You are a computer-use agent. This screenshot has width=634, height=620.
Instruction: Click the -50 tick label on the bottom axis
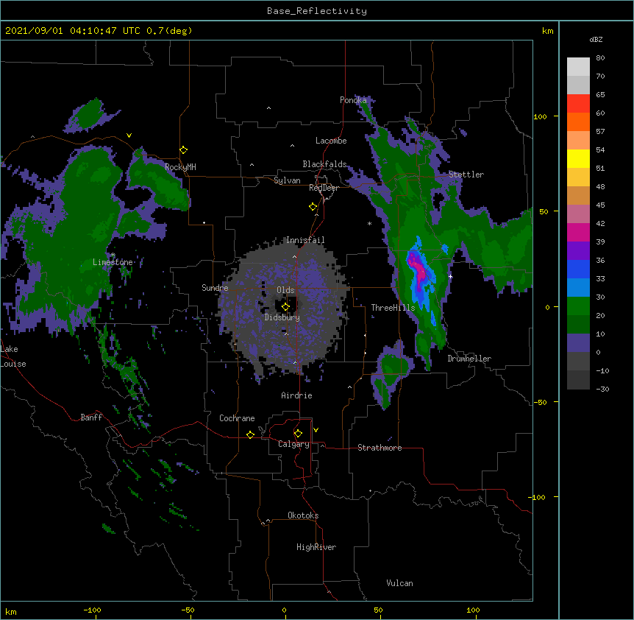click(188, 610)
